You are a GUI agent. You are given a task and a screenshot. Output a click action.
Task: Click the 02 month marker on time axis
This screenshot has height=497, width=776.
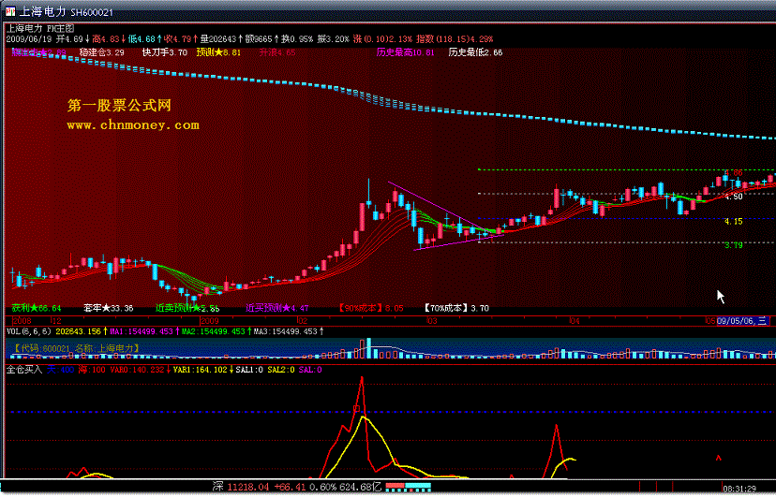tap(302, 321)
